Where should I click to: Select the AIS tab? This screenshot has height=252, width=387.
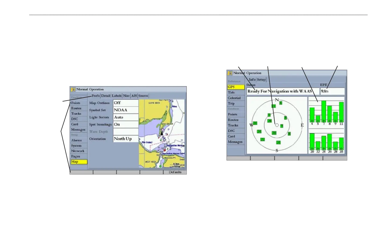(134, 96)
